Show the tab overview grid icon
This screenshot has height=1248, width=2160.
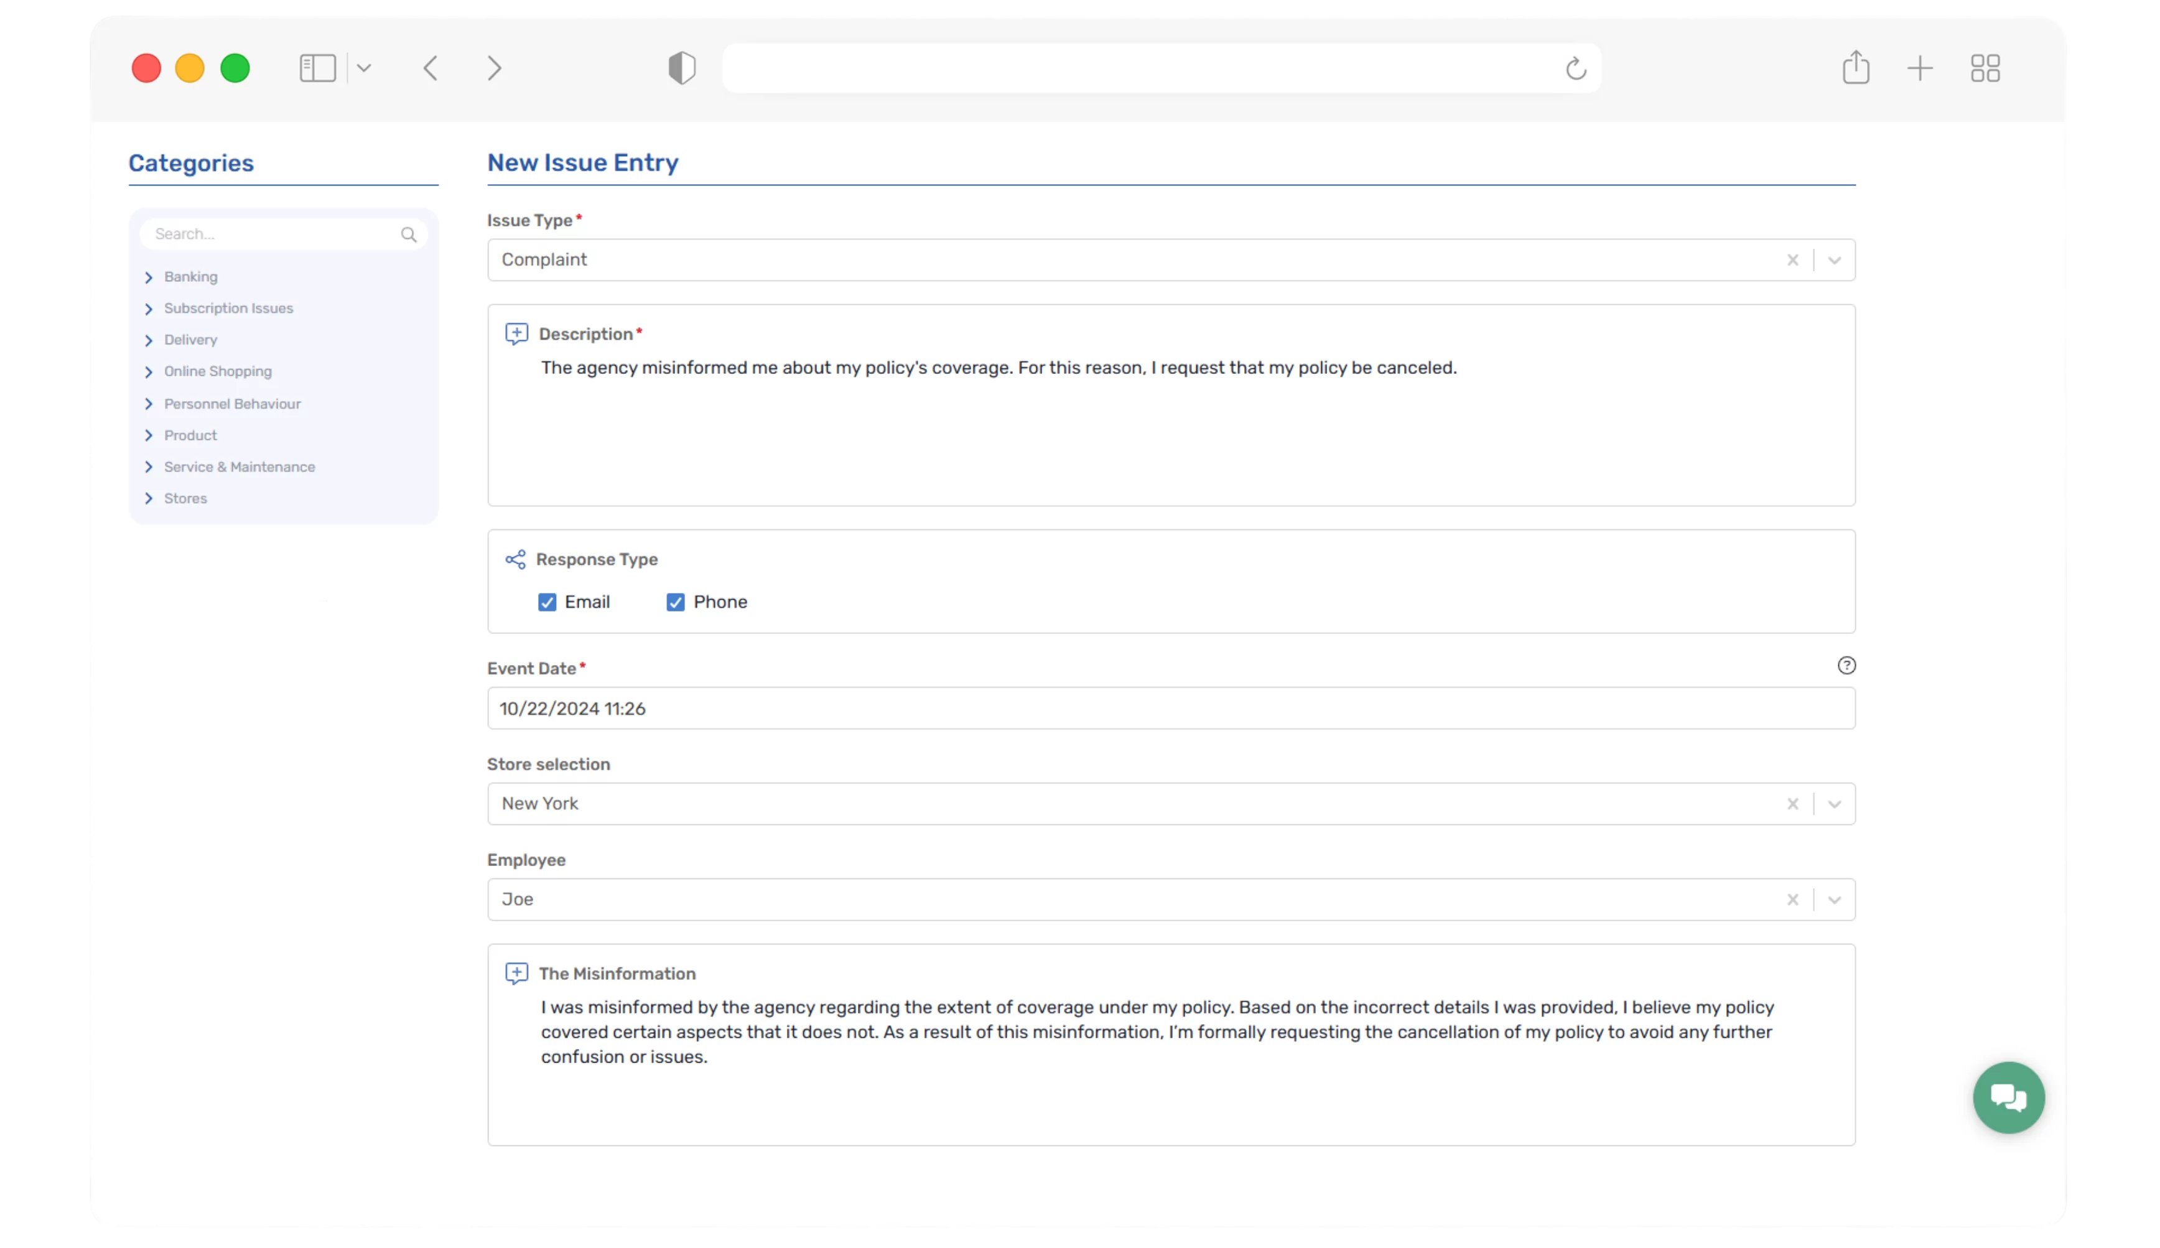coord(1985,68)
